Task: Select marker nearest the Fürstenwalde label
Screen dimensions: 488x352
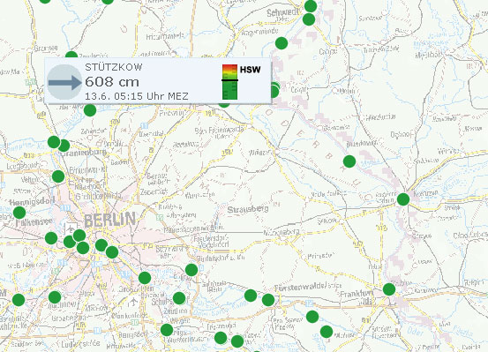Action: (x=268, y=300)
